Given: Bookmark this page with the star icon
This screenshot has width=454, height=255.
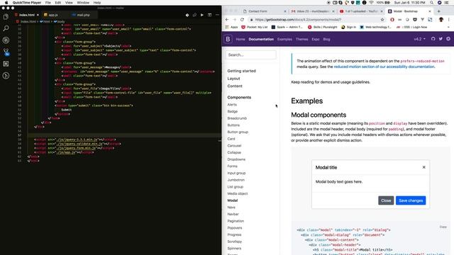Looking at the screenshot, I should [382, 20].
